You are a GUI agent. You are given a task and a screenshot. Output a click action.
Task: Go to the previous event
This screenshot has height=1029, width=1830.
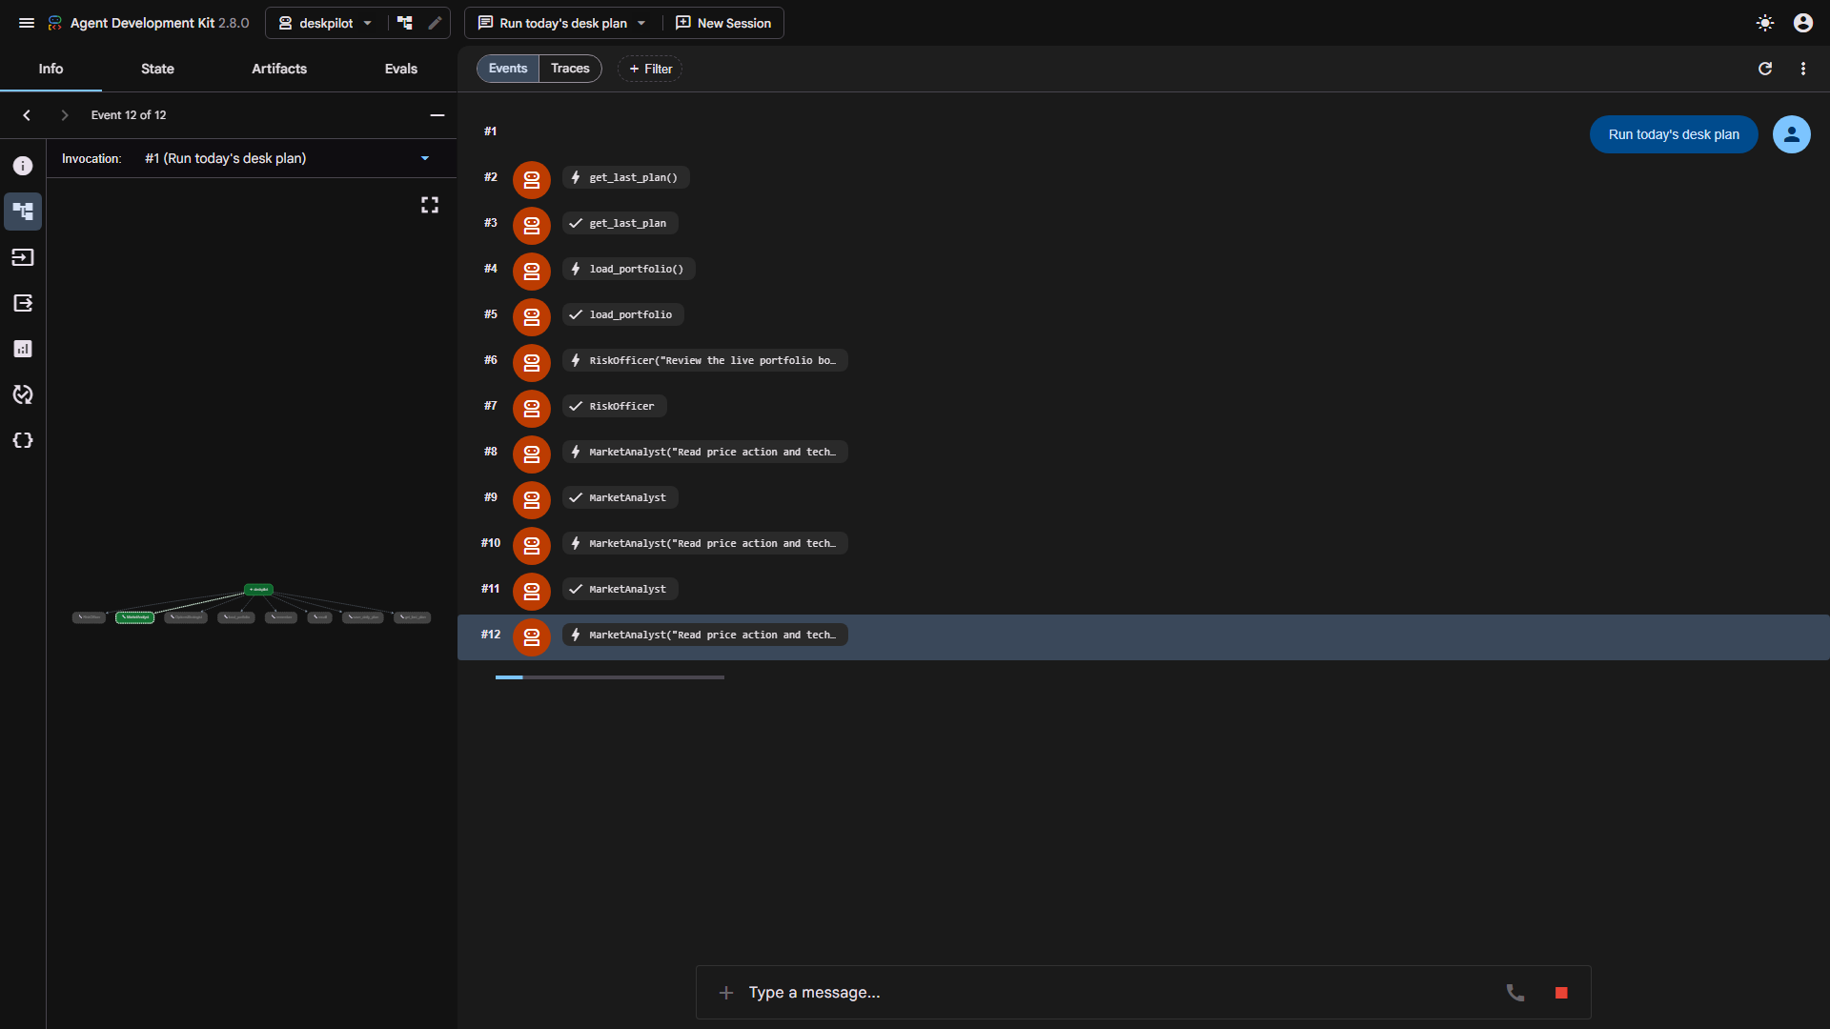(x=27, y=115)
